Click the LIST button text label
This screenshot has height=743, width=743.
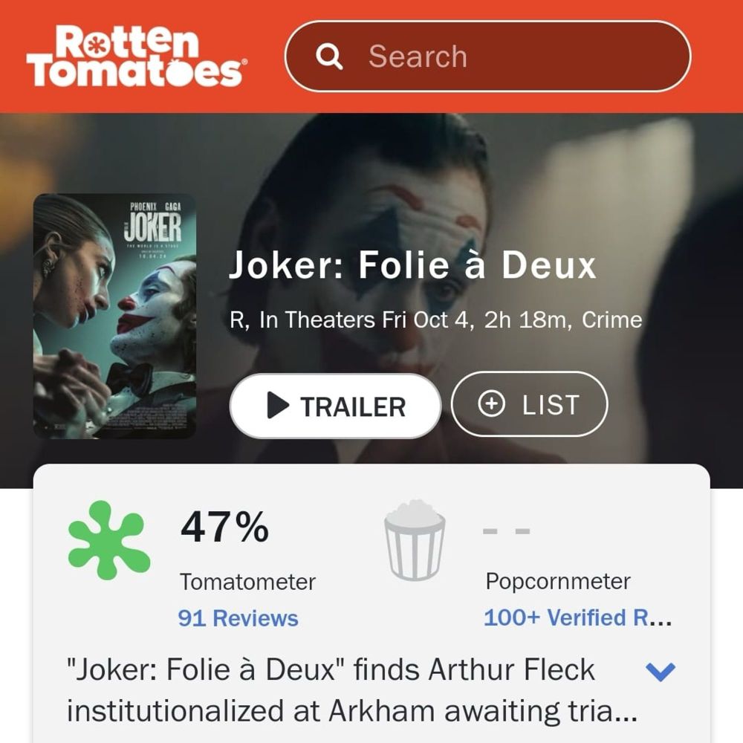(x=551, y=405)
